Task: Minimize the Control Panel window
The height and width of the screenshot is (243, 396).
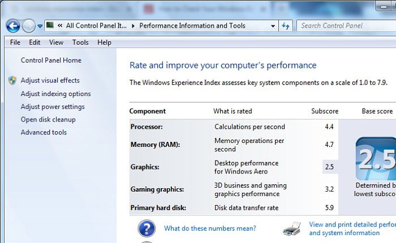Action: (384, 6)
